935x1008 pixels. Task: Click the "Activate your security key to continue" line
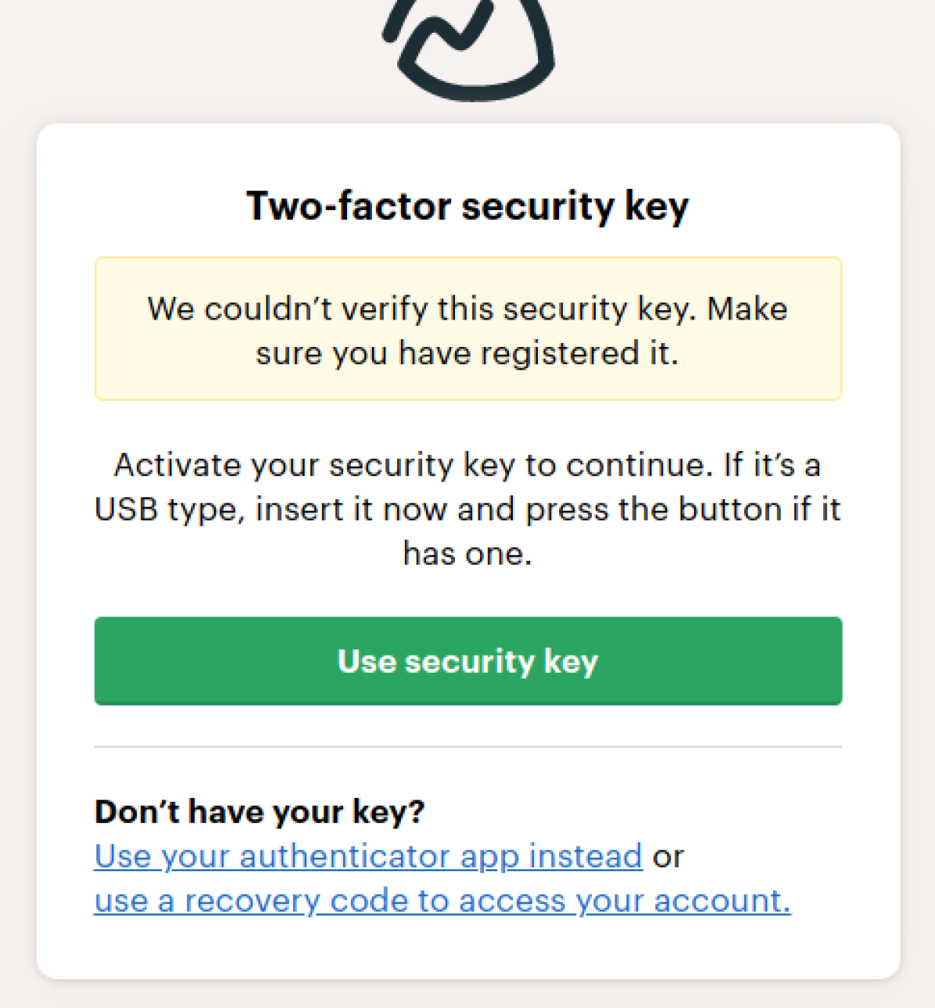467,465
